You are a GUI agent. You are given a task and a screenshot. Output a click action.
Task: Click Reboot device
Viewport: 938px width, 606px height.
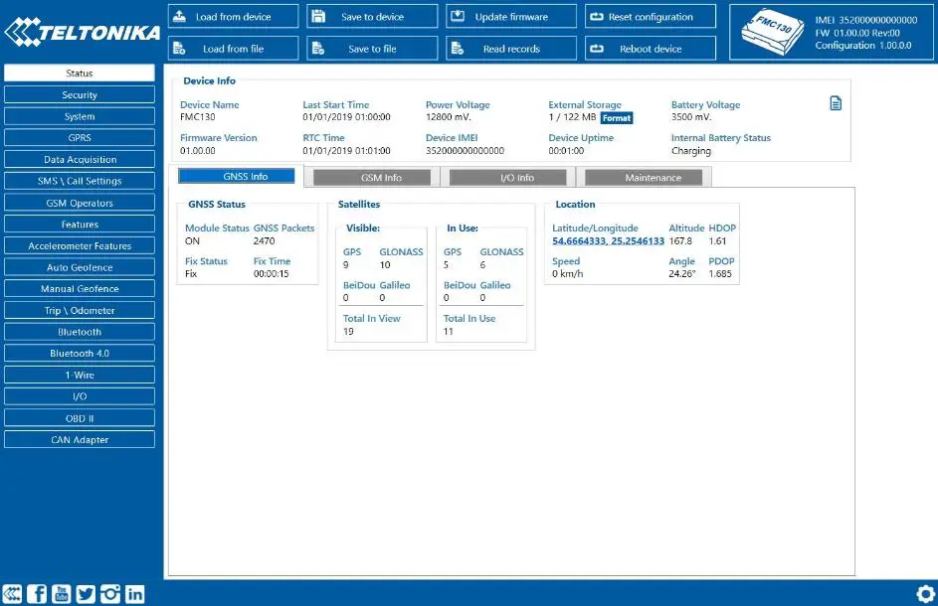coord(650,48)
